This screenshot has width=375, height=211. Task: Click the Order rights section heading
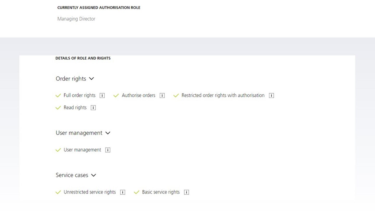71,79
